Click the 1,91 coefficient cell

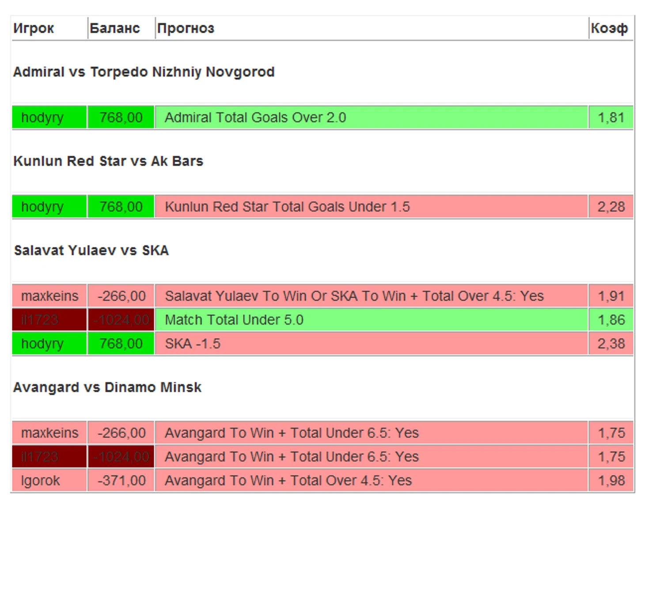click(x=611, y=296)
